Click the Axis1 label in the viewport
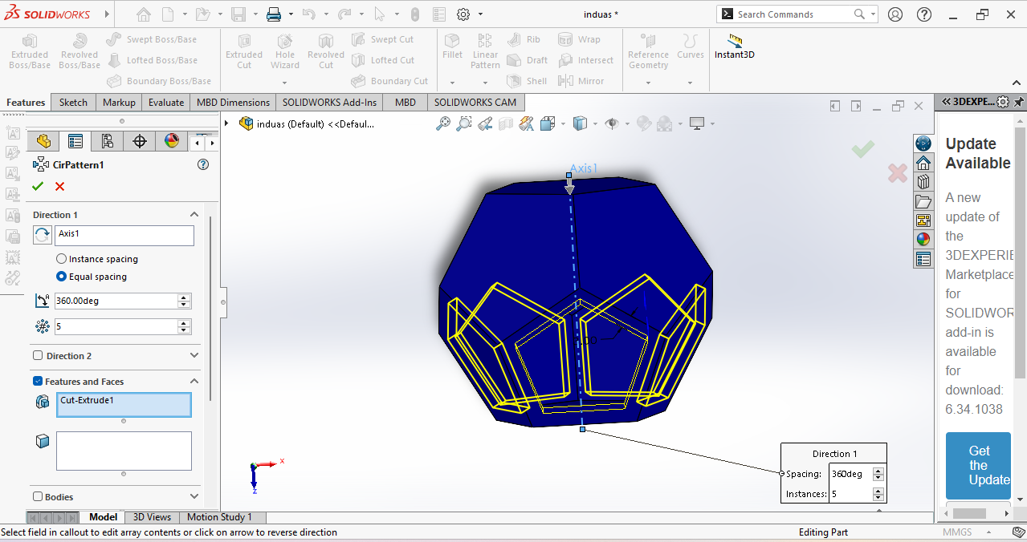 [584, 168]
